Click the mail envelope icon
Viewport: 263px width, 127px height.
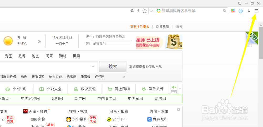point(88,44)
